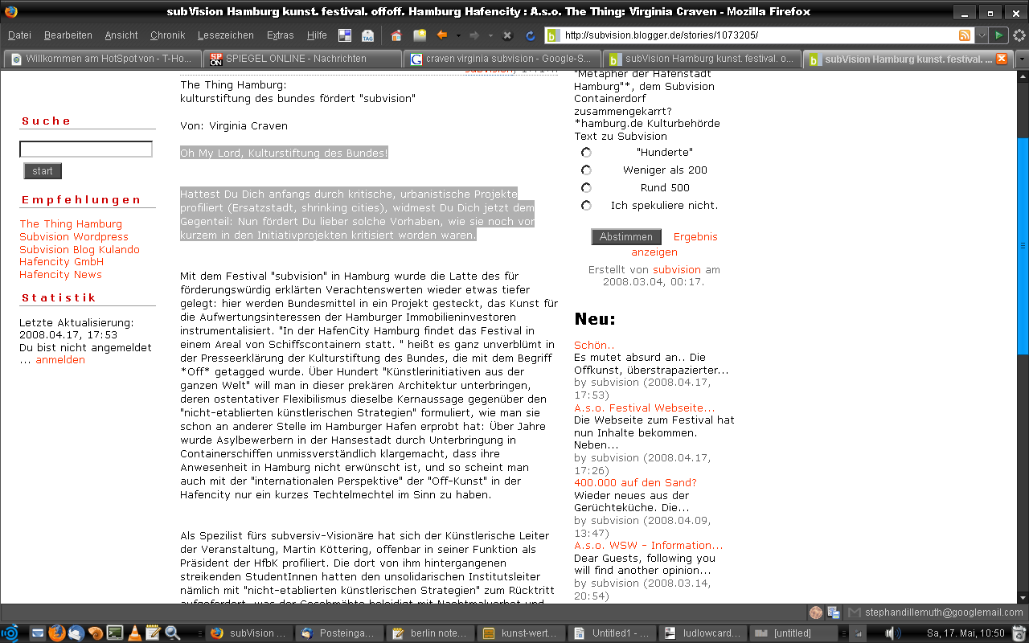Switch to the ludlowcard taskbar window

pos(702,633)
